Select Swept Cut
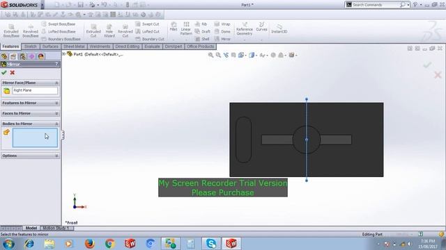Image resolution: width=446 pixels, height=250 pixels. coord(147,24)
